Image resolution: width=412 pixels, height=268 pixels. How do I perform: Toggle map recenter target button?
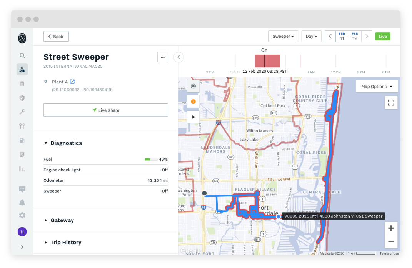pyautogui.click(x=193, y=86)
